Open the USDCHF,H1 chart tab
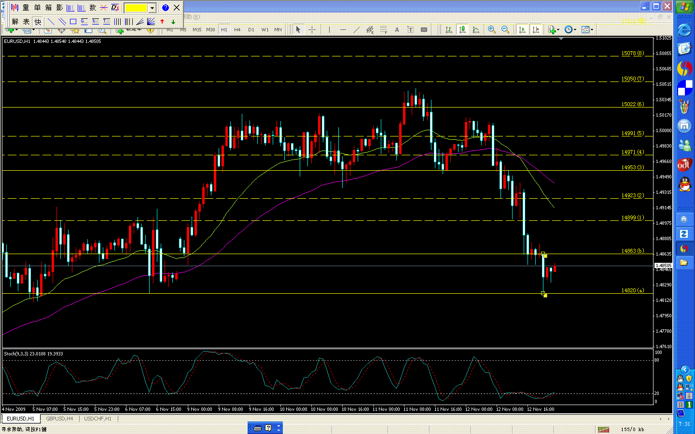This screenshot has height=434, width=695. 97,419
